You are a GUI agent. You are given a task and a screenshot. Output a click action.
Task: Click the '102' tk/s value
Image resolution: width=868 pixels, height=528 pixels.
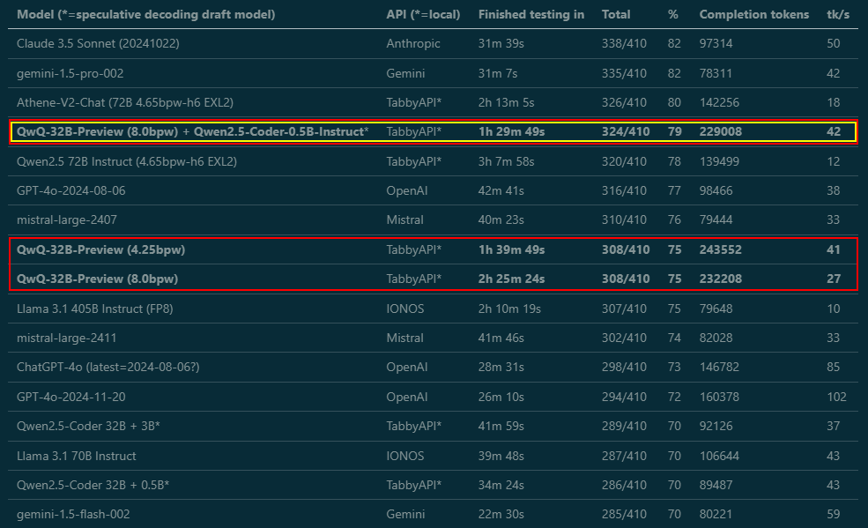point(836,398)
